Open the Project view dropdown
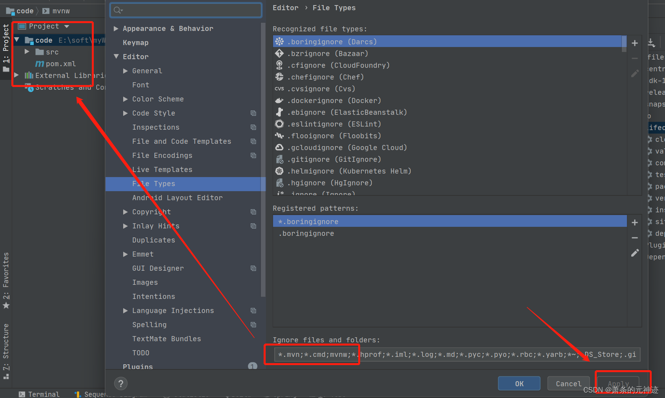The height and width of the screenshot is (398, 665). tap(67, 27)
